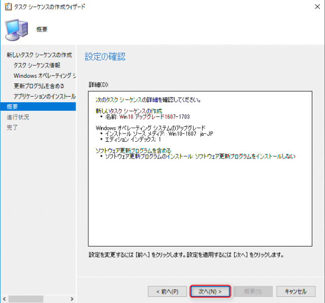Click the wizard icon in the title bar
325x303 pixels.
click(x=7, y=7)
